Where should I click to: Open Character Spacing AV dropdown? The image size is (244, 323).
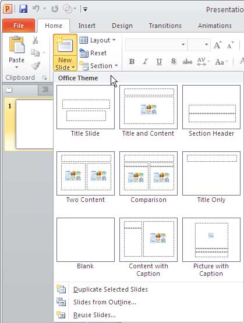(x=203, y=61)
